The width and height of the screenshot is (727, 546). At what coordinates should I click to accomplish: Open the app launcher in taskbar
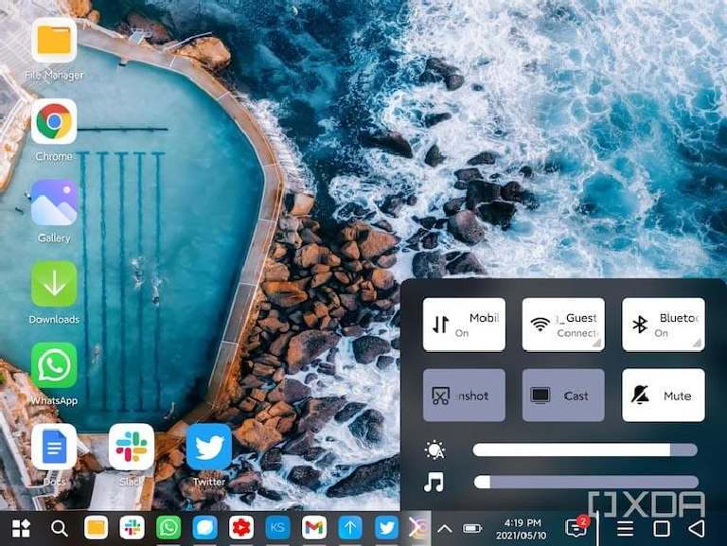coord(22,528)
